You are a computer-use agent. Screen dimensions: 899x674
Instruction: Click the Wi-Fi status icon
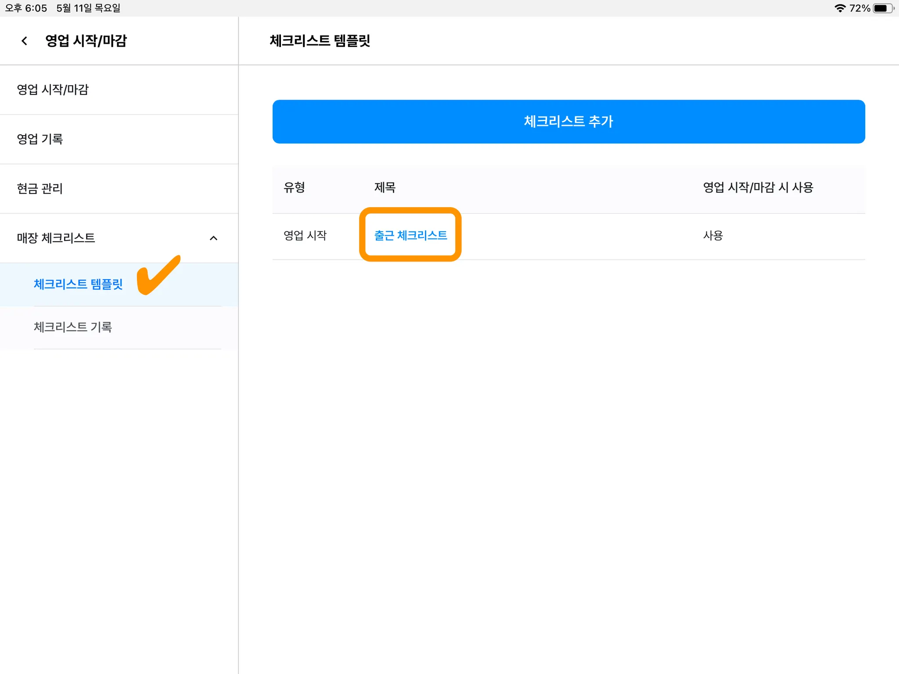click(840, 8)
